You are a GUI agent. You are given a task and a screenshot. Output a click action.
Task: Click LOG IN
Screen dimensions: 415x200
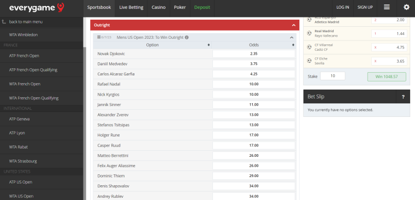click(x=343, y=8)
